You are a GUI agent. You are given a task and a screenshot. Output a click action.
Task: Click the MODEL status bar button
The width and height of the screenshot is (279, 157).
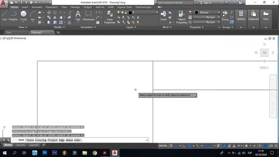click(x=163, y=146)
